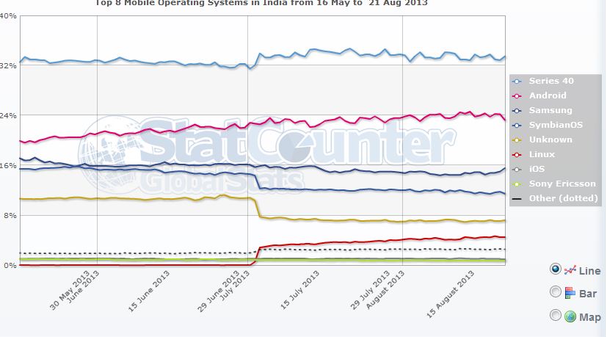Click the globe map icon
The width and height of the screenshot is (607, 337).
pos(570,316)
